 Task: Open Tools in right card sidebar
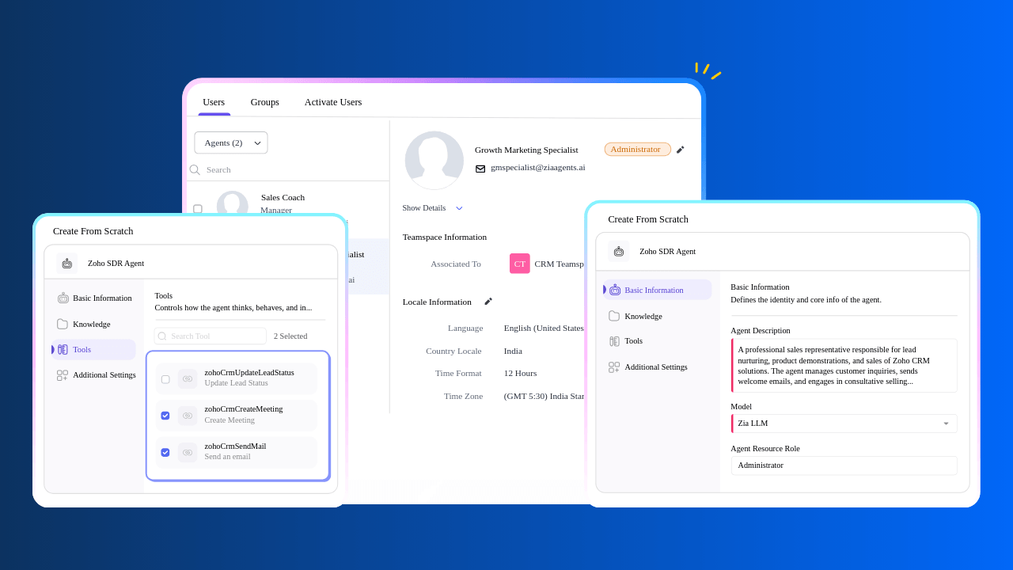pos(633,341)
